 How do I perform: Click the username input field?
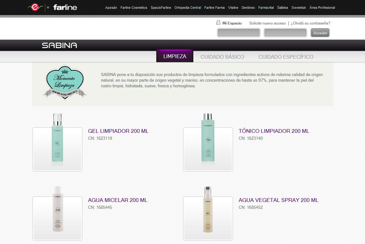pyautogui.click(x=239, y=32)
